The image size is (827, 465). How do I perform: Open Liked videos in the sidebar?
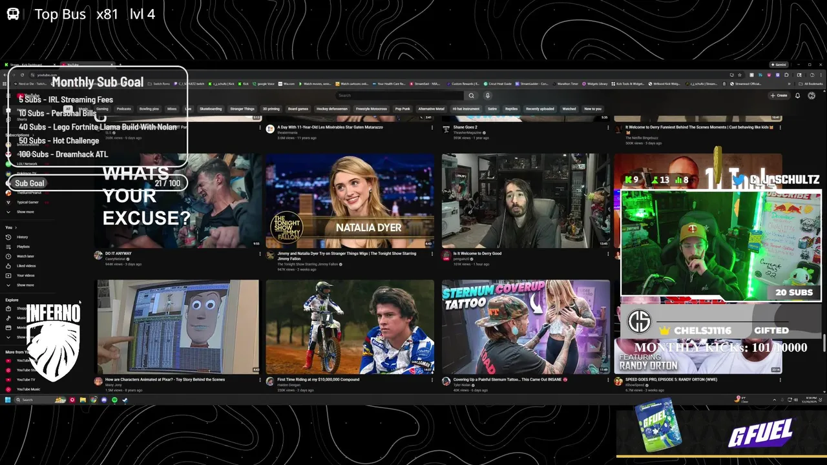[x=26, y=266]
